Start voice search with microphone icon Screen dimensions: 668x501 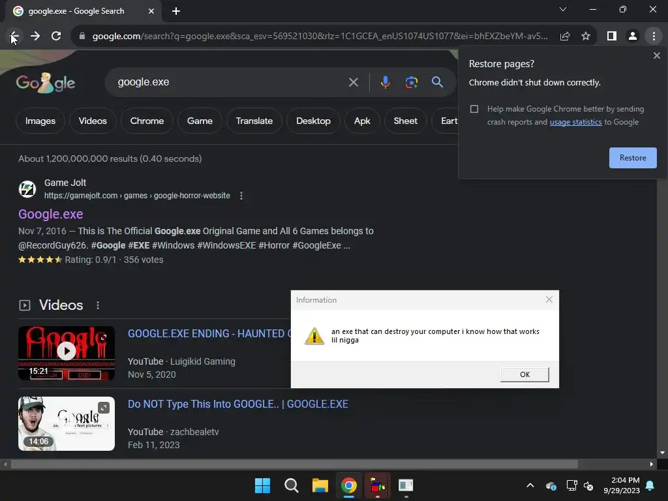(385, 82)
